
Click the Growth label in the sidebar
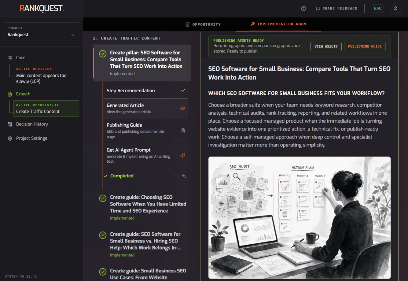pyautogui.click(x=23, y=94)
